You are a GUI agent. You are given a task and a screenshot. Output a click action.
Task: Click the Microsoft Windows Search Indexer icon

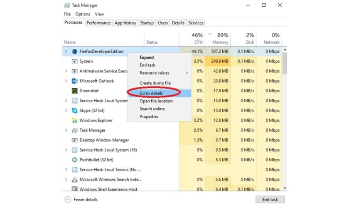pos(74,179)
